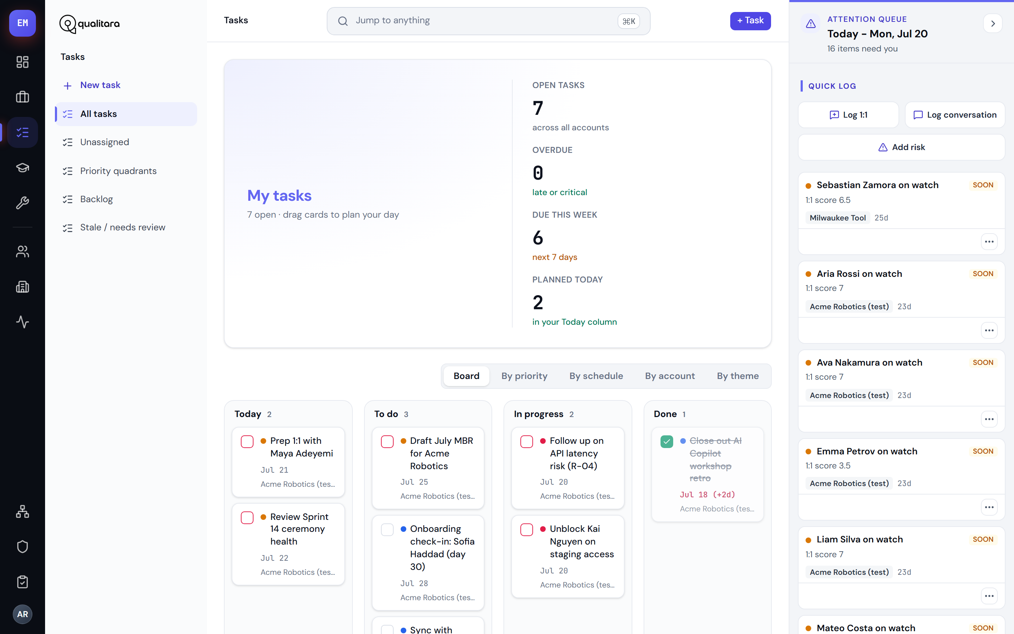Open the building icon in left rail

click(23, 287)
